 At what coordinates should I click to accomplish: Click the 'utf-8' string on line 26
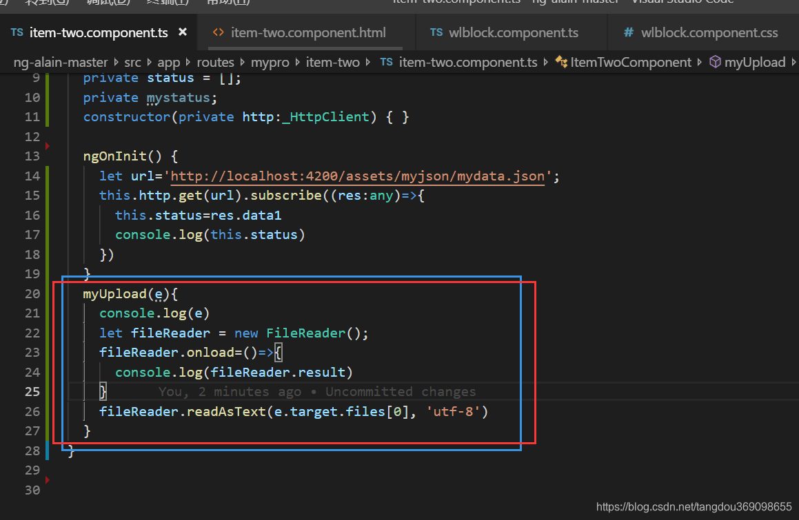[452, 411]
